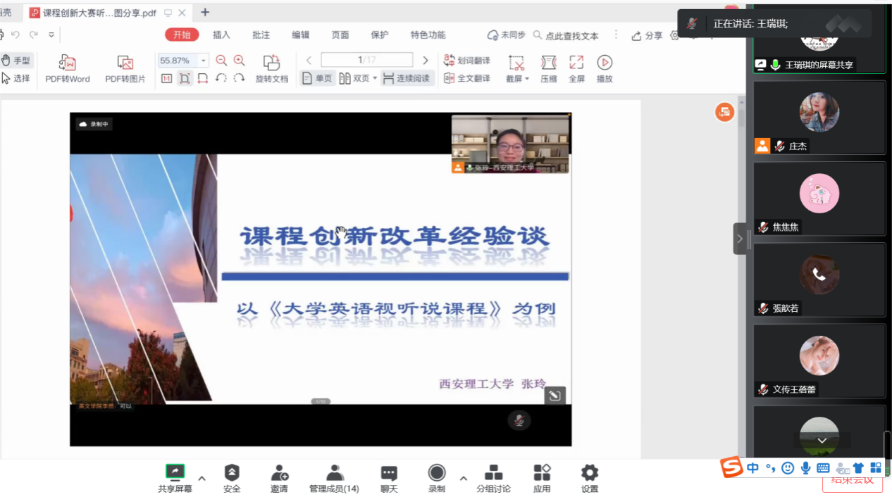Screen dimensions: 892x497
Task: Click the 全文翻译 full text translation tool
Action: click(x=466, y=78)
